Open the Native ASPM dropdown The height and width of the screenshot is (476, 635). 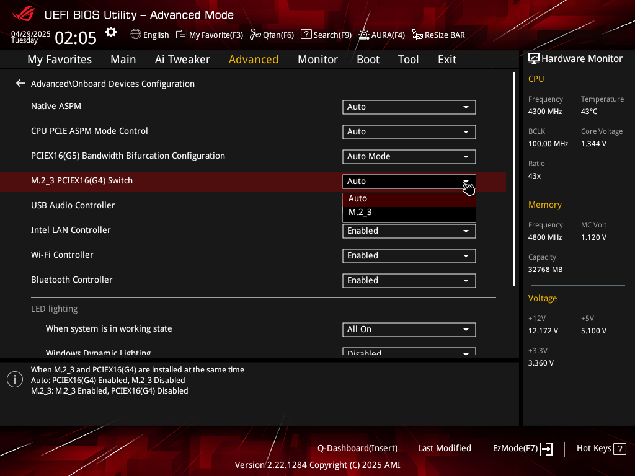[x=409, y=107]
